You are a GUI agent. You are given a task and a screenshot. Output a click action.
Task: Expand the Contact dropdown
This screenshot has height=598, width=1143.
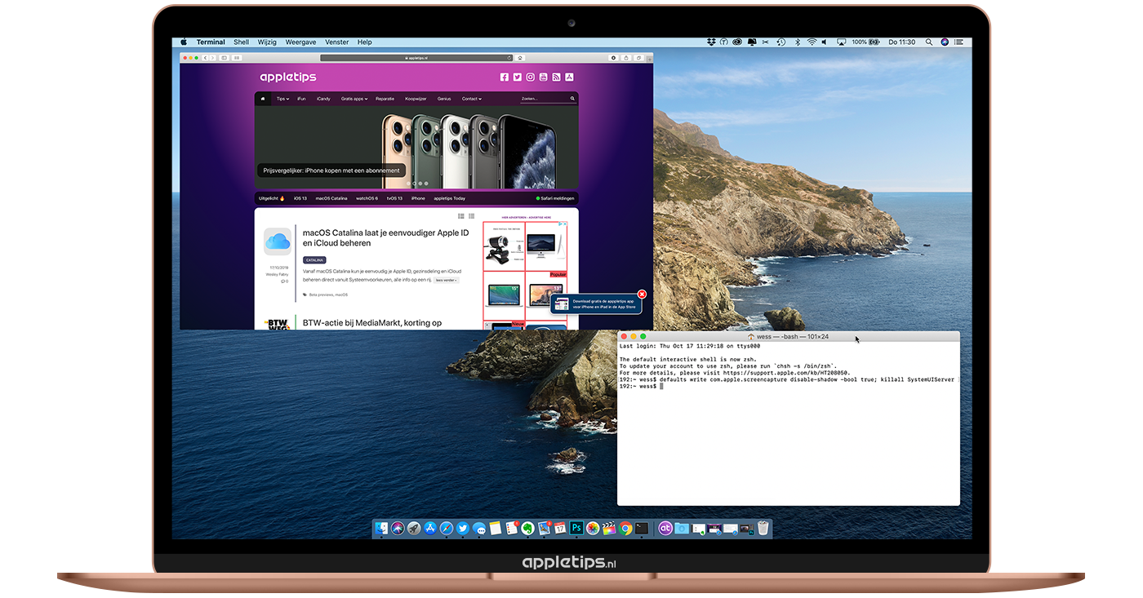tap(472, 99)
